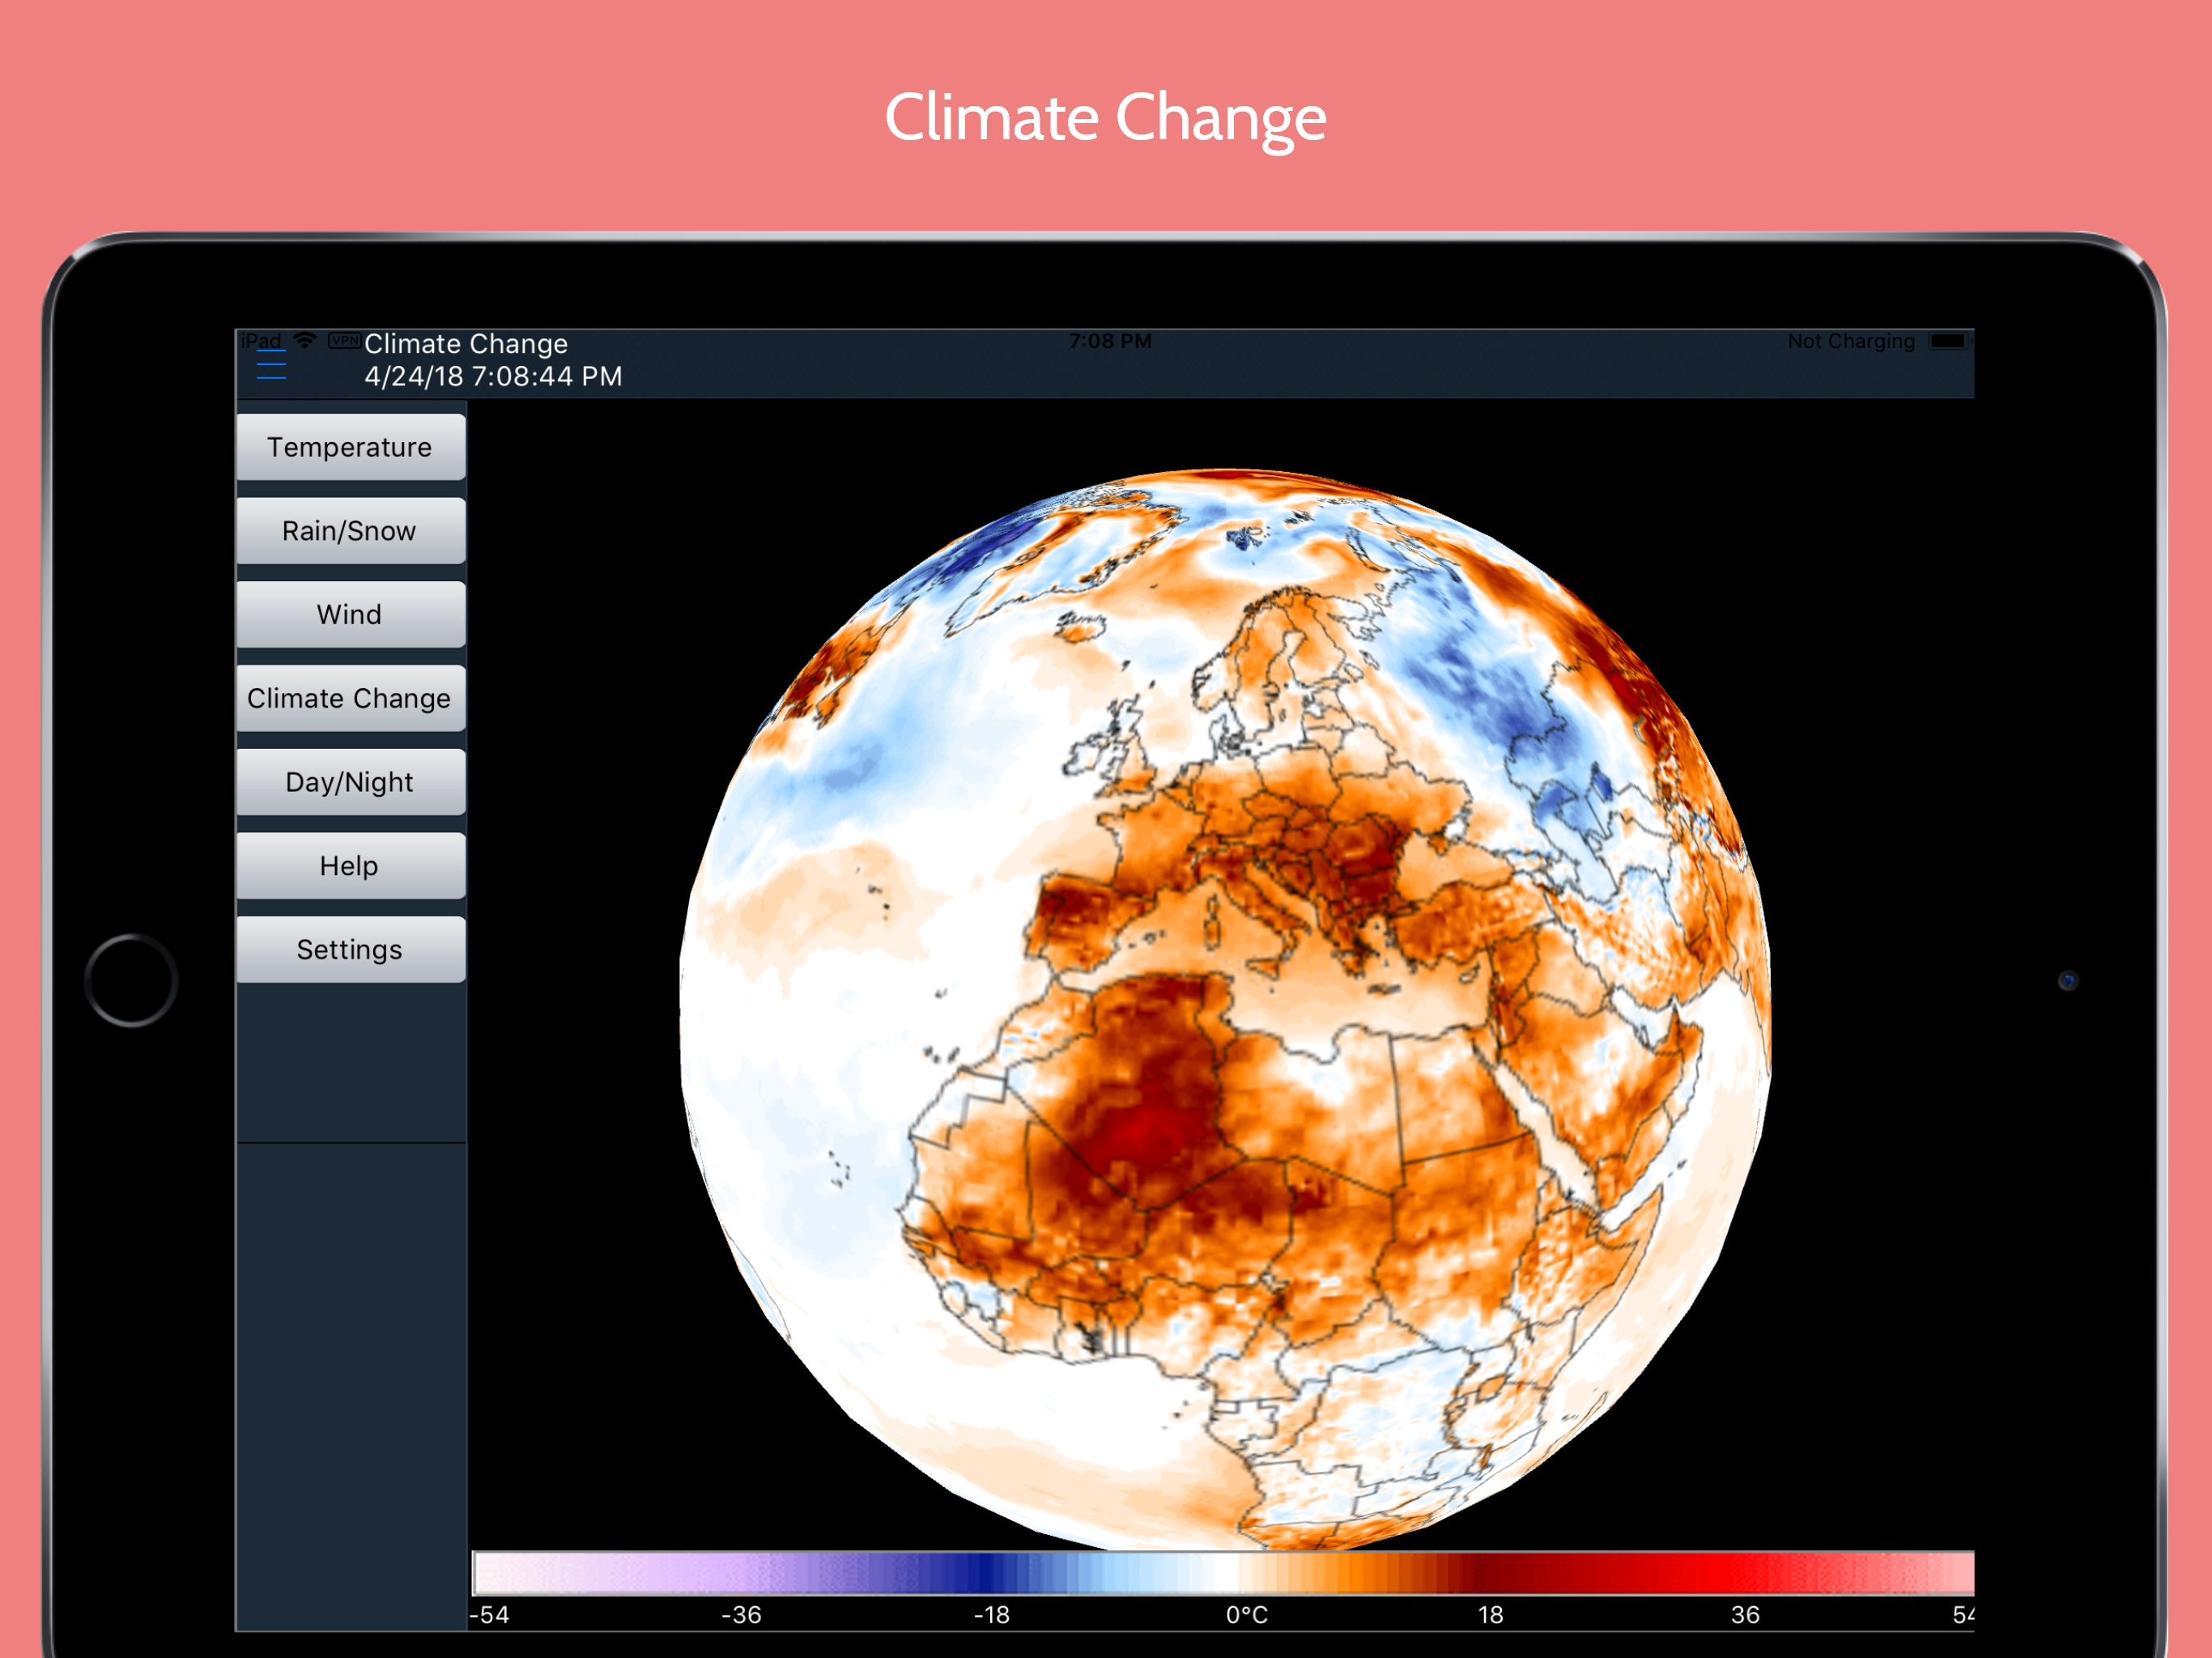2212x1658 pixels.
Task: Toggle the hamburger side menu icon
Action: tap(271, 364)
